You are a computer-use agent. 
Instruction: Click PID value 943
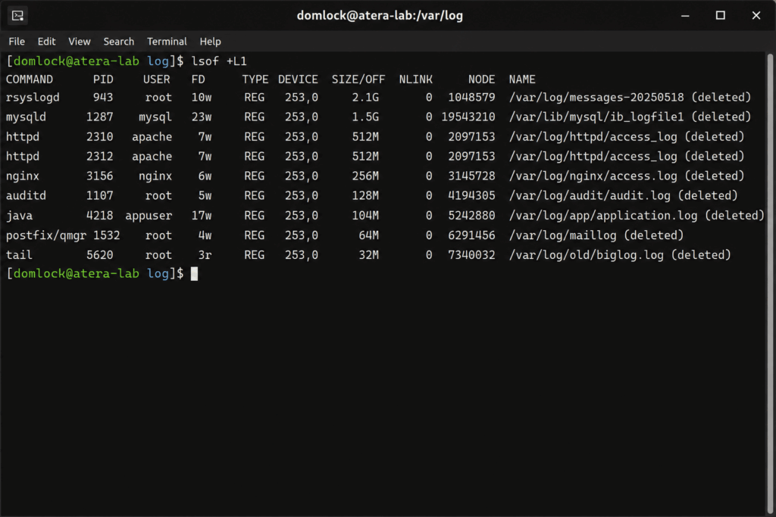(103, 98)
